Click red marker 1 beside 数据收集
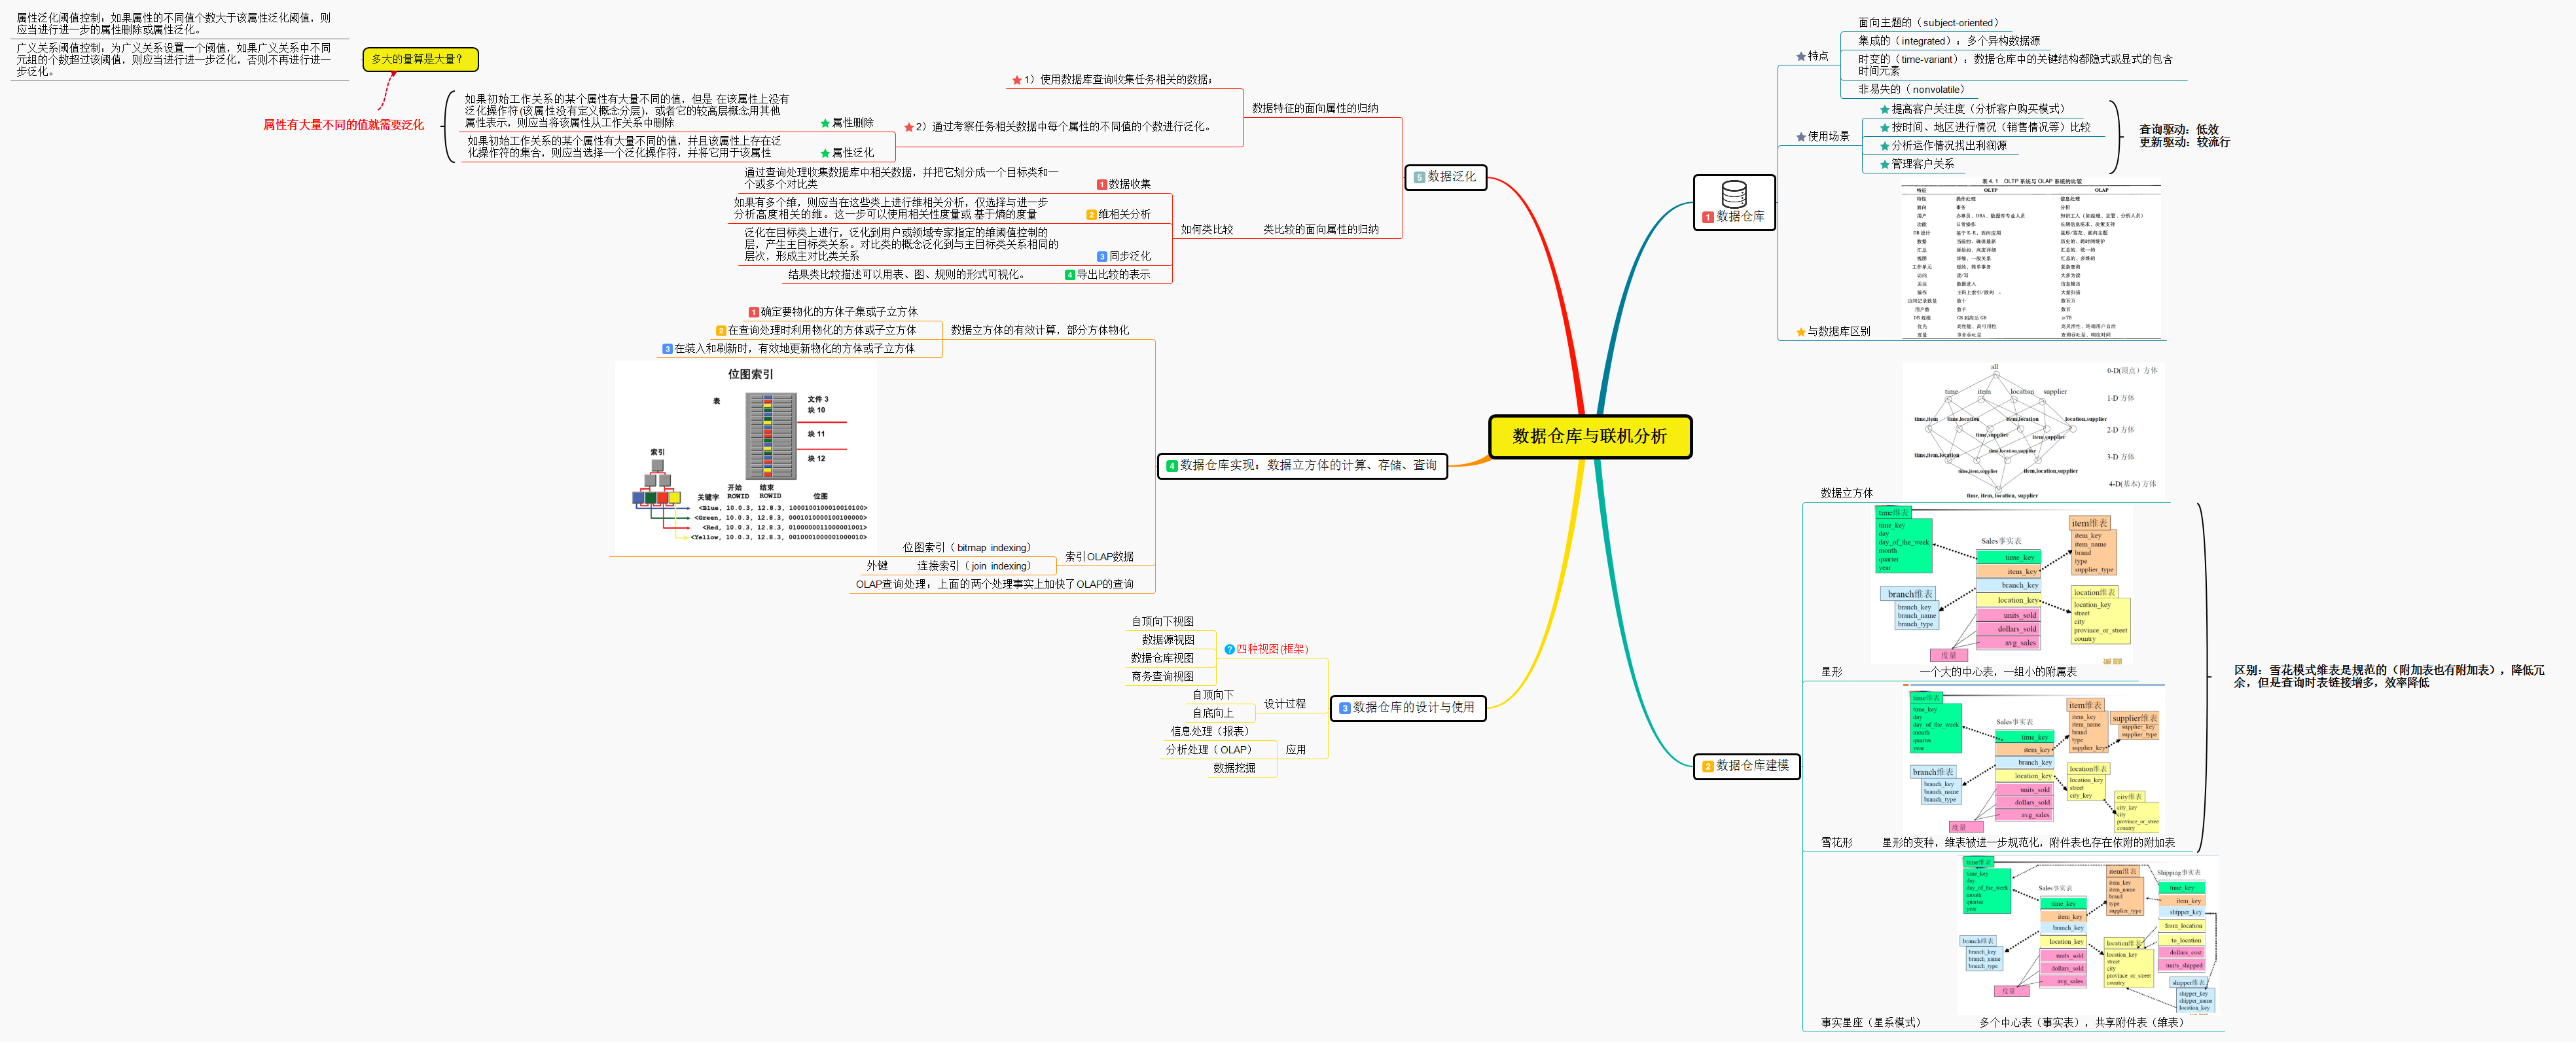Viewport: 2576px width, 1042px height. (1101, 185)
